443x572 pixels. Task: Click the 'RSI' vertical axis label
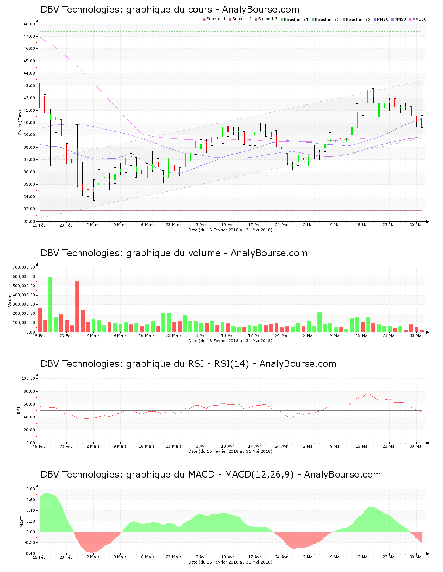pyautogui.click(x=19, y=410)
